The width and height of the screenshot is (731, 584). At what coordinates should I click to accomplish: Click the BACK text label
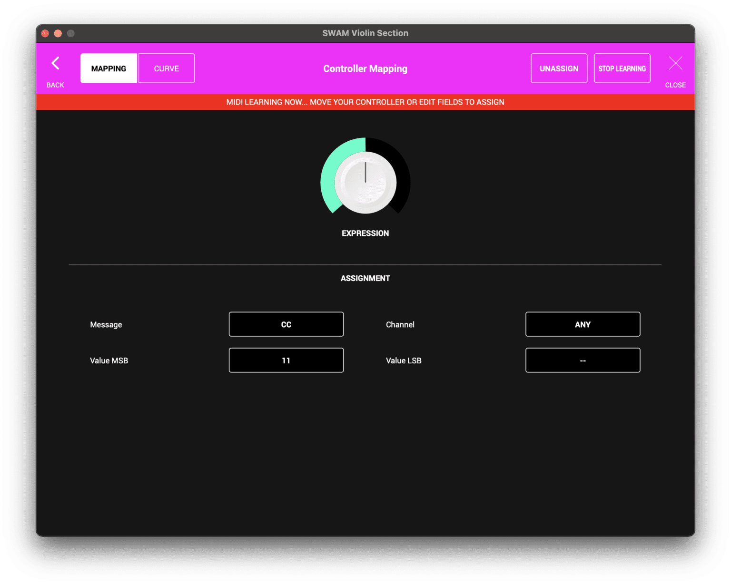point(55,85)
